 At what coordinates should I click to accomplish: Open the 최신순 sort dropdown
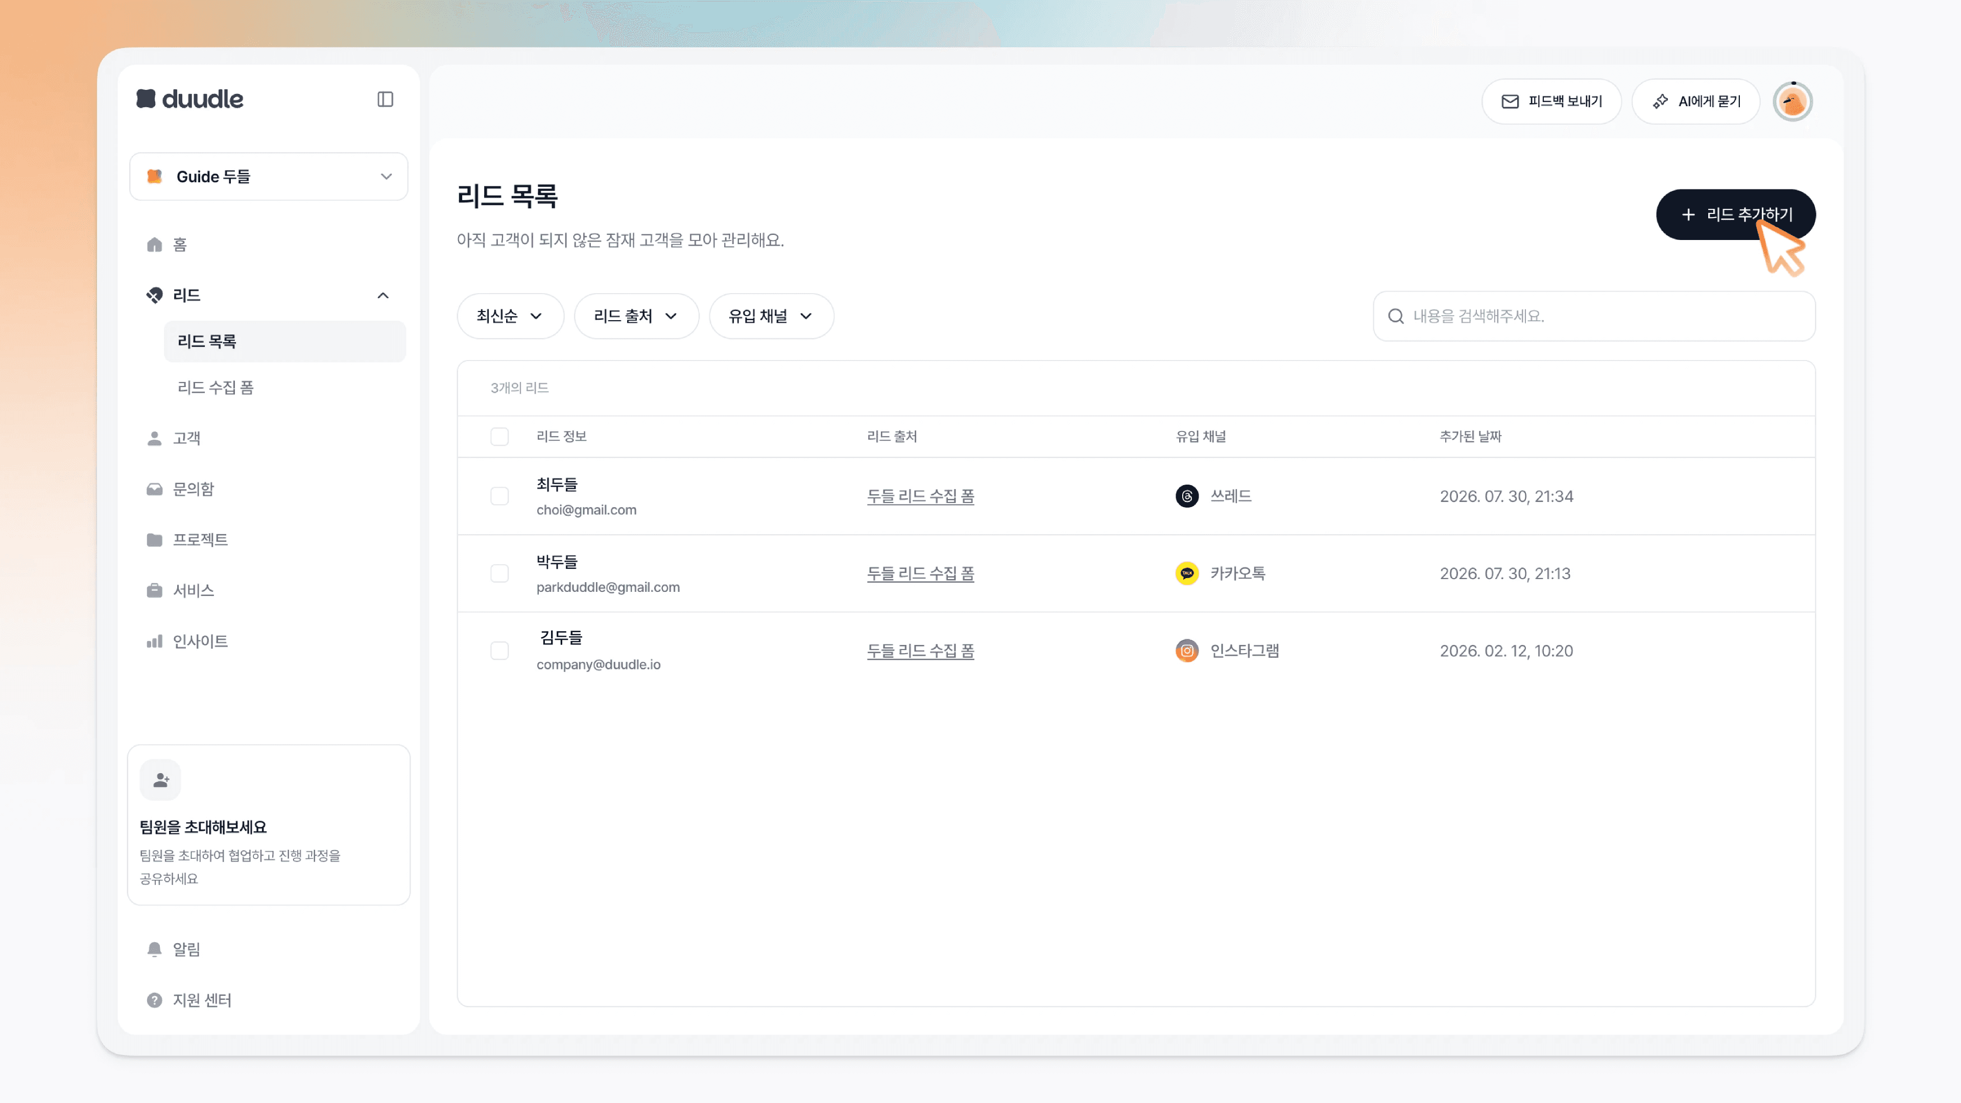click(x=510, y=317)
